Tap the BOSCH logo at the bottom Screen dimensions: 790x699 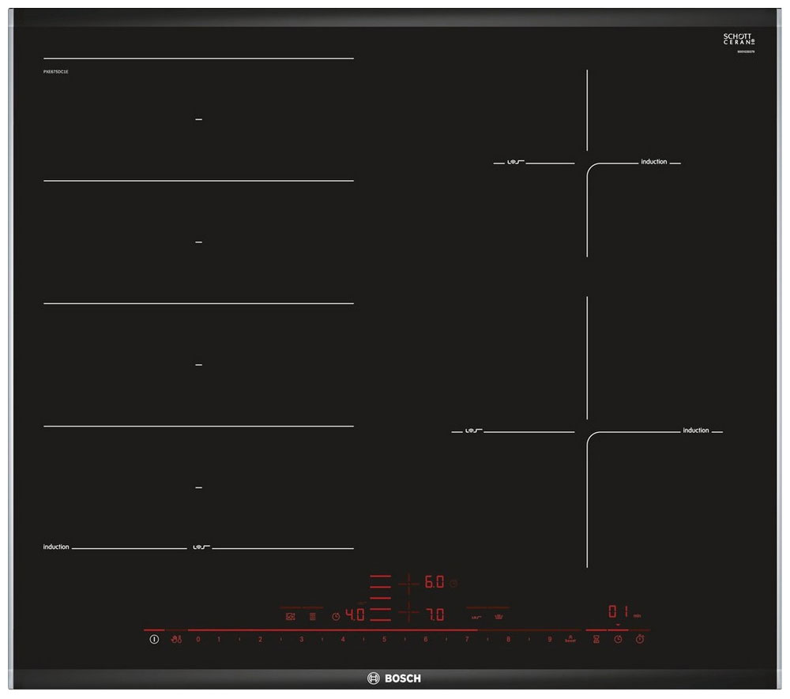pyautogui.click(x=395, y=677)
